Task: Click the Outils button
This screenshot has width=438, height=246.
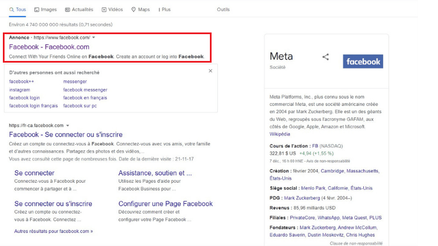Action: pyautogui.click(x=223, y=10)
